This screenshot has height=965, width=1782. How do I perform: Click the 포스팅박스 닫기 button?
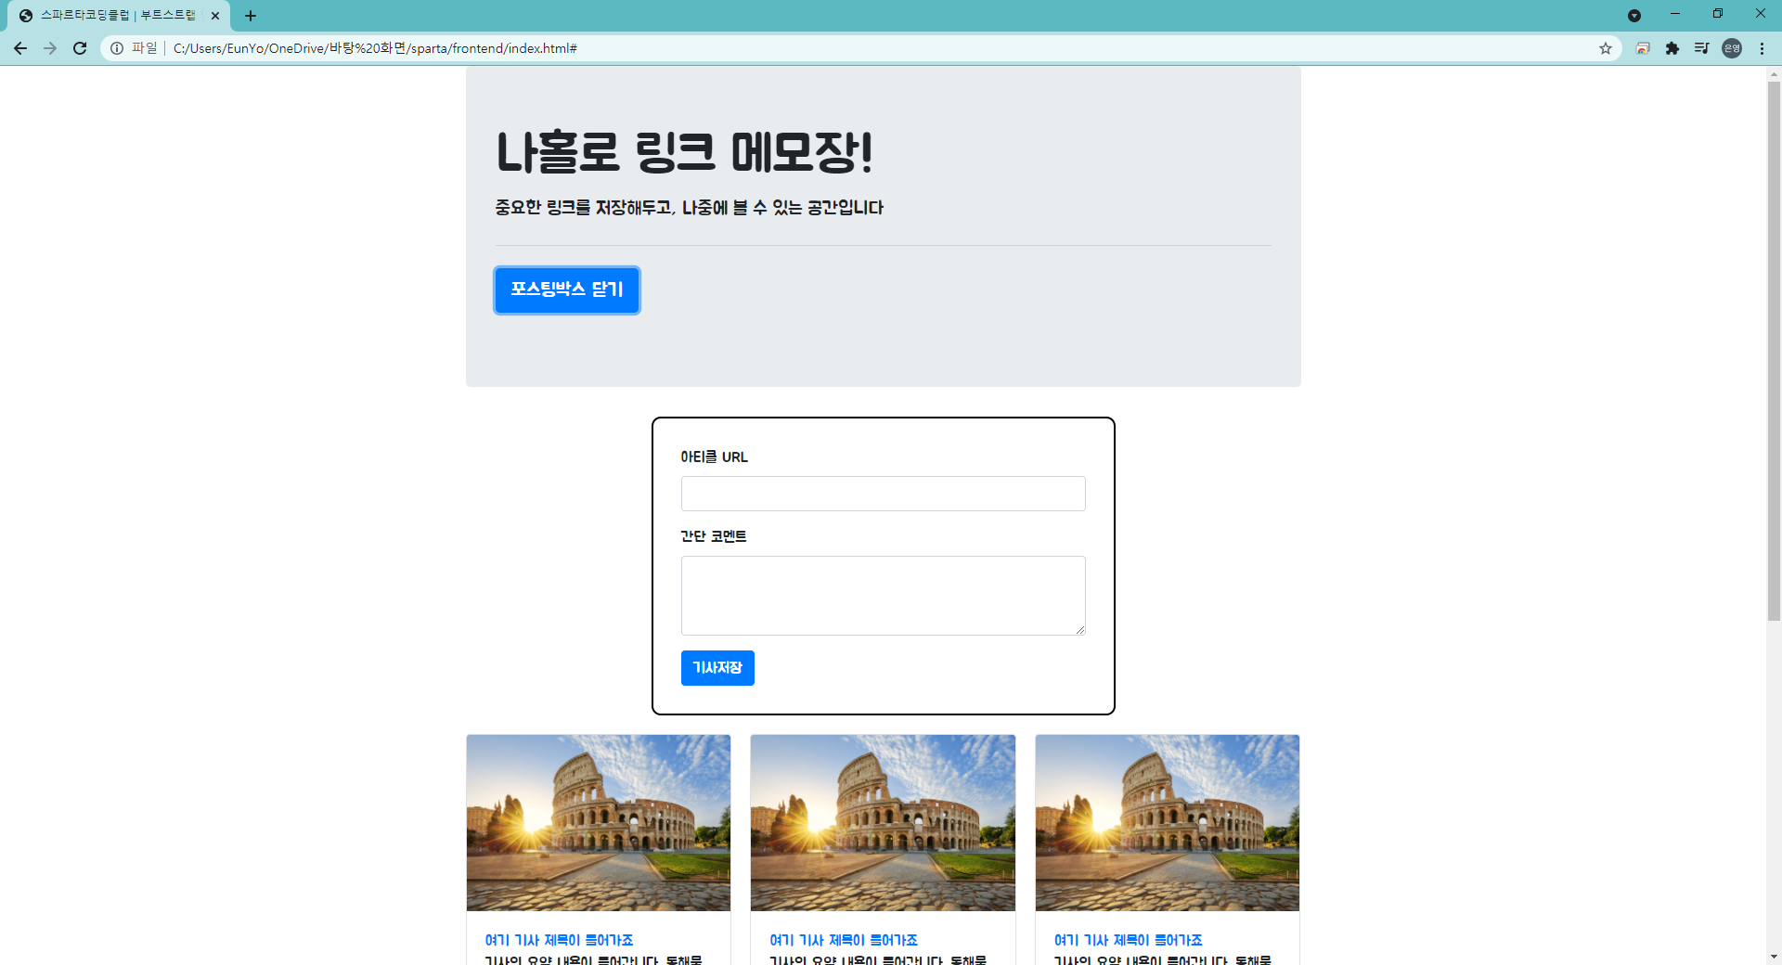point(567,289)
